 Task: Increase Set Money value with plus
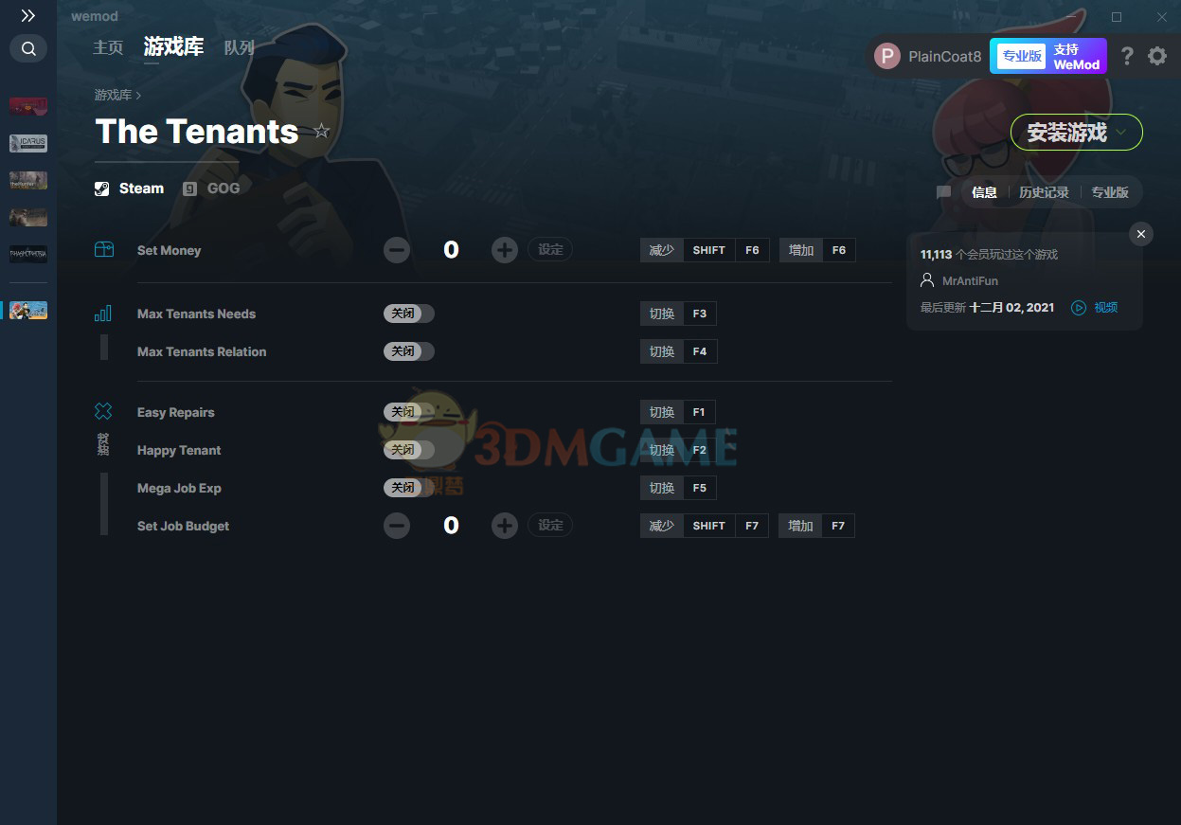tap(505, 250)
